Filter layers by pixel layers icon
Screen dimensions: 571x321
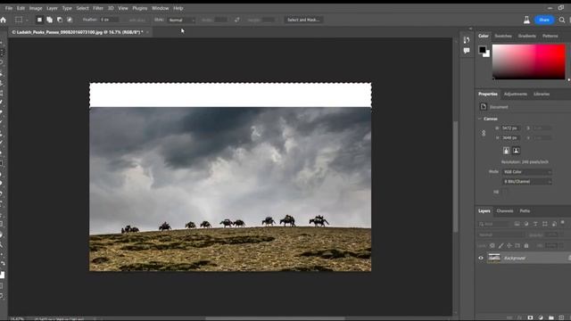[x=517, y=224]
